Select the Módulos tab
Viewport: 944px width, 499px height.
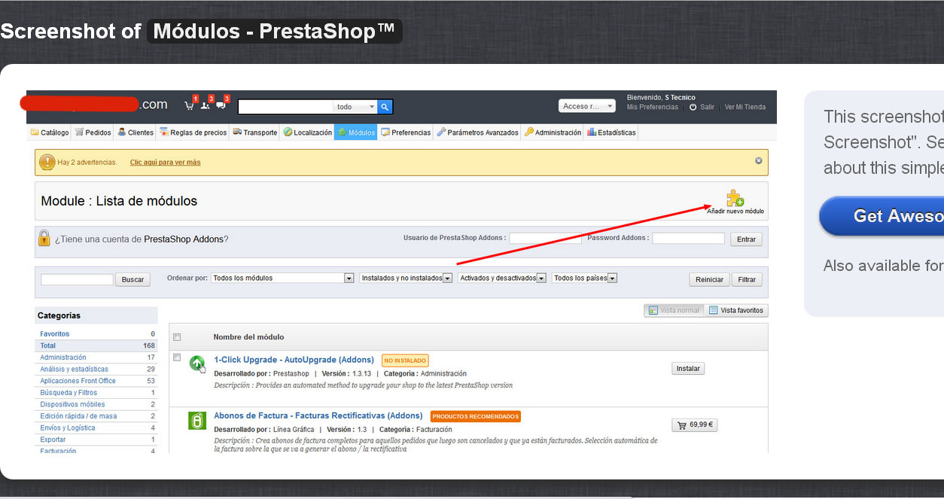(x=356, y=132)
